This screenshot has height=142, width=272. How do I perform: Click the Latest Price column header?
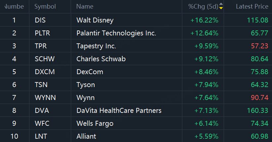click(x=252, y=7)
